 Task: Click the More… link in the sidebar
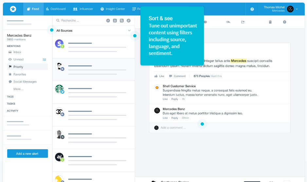[x=18, y=89]
